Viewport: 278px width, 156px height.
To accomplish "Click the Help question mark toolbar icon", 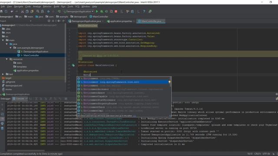I will point(144,12).
